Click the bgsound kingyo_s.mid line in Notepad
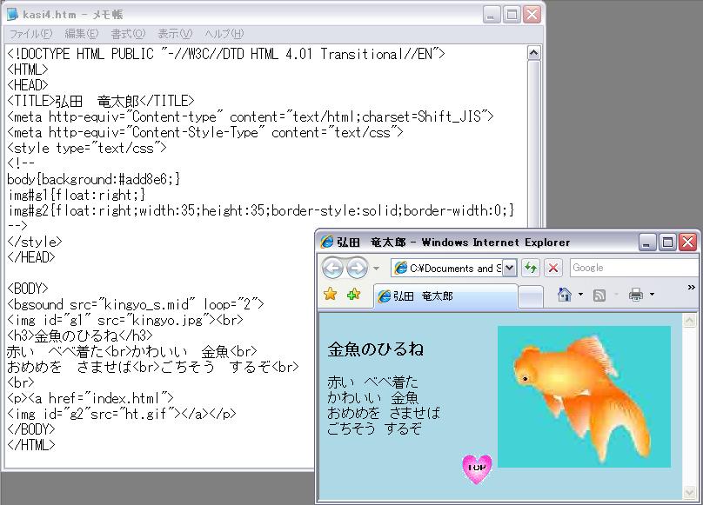703x505 pixels. 136,305
